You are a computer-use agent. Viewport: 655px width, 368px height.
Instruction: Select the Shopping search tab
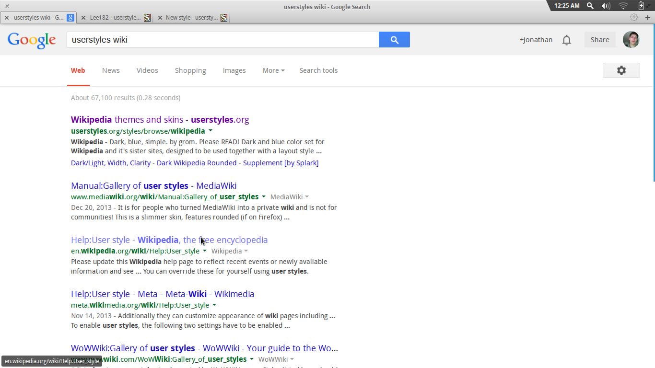click(x=190, y=70)
